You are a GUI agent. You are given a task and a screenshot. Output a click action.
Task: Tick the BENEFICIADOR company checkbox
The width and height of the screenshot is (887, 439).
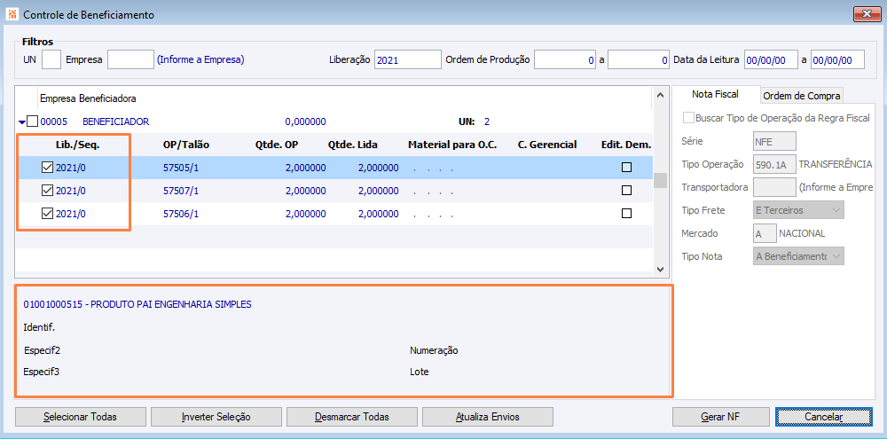point(33,122)
